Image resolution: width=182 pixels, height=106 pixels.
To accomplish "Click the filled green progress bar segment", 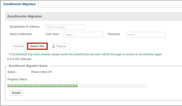I will (x=42, y=86).
